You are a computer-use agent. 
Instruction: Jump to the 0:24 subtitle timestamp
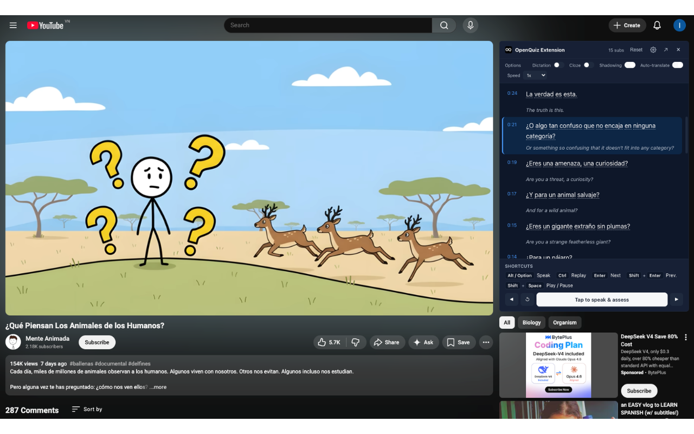pyautogui.click(x=512, y=93)
